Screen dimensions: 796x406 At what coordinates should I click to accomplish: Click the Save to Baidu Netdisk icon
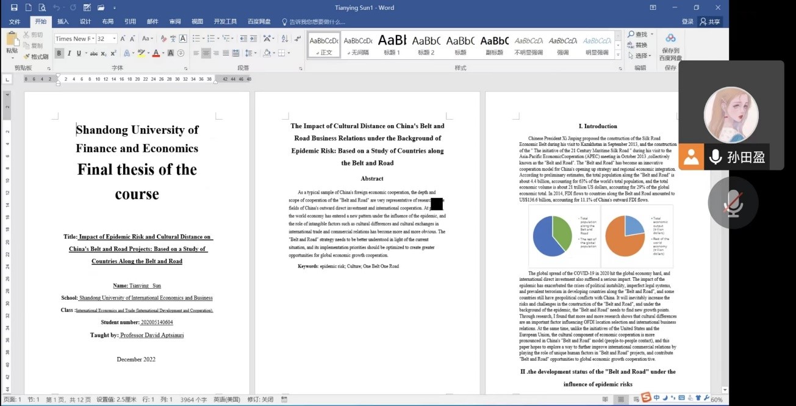(670, 39)
